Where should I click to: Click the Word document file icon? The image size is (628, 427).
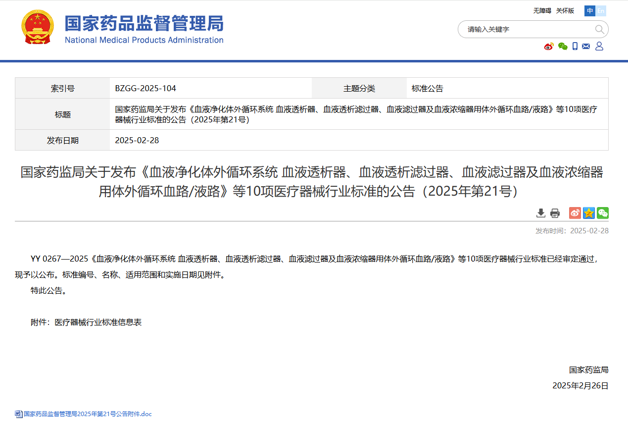19,414
